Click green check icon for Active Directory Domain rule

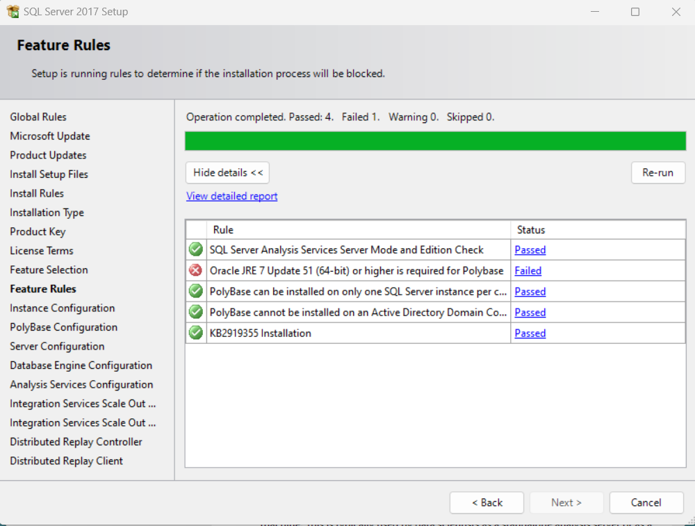[x=195, y=312]
